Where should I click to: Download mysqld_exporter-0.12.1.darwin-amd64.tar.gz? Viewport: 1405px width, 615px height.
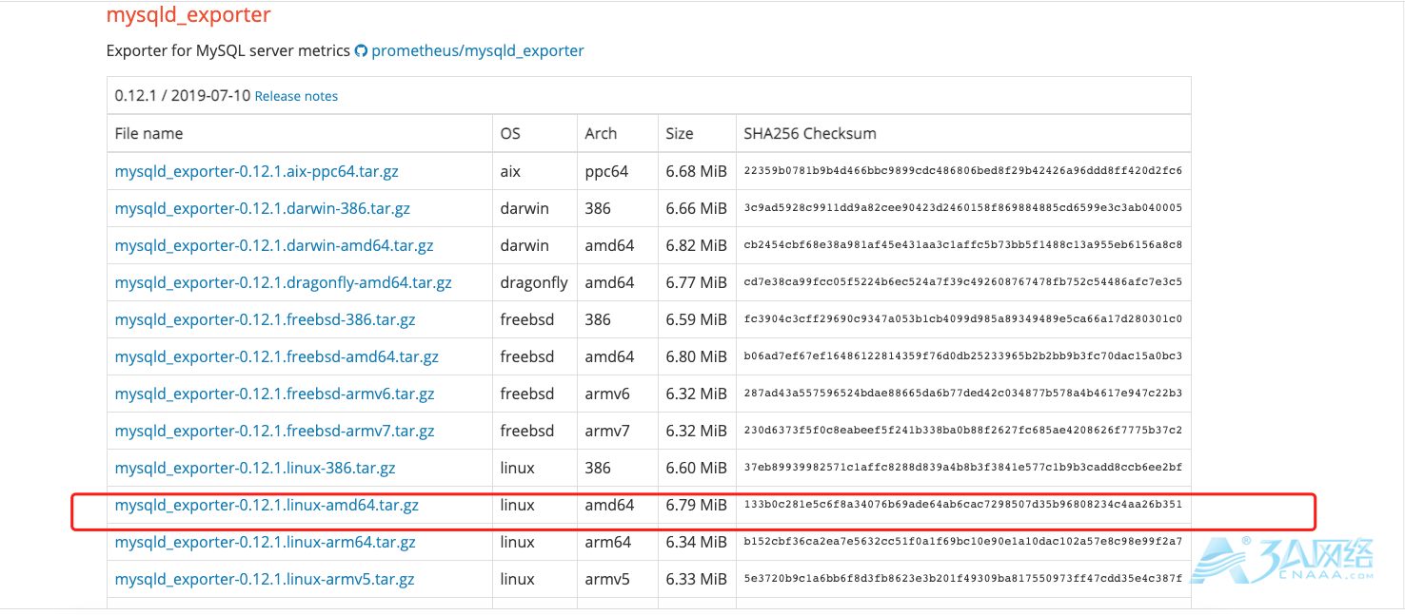tap(274, 245)
